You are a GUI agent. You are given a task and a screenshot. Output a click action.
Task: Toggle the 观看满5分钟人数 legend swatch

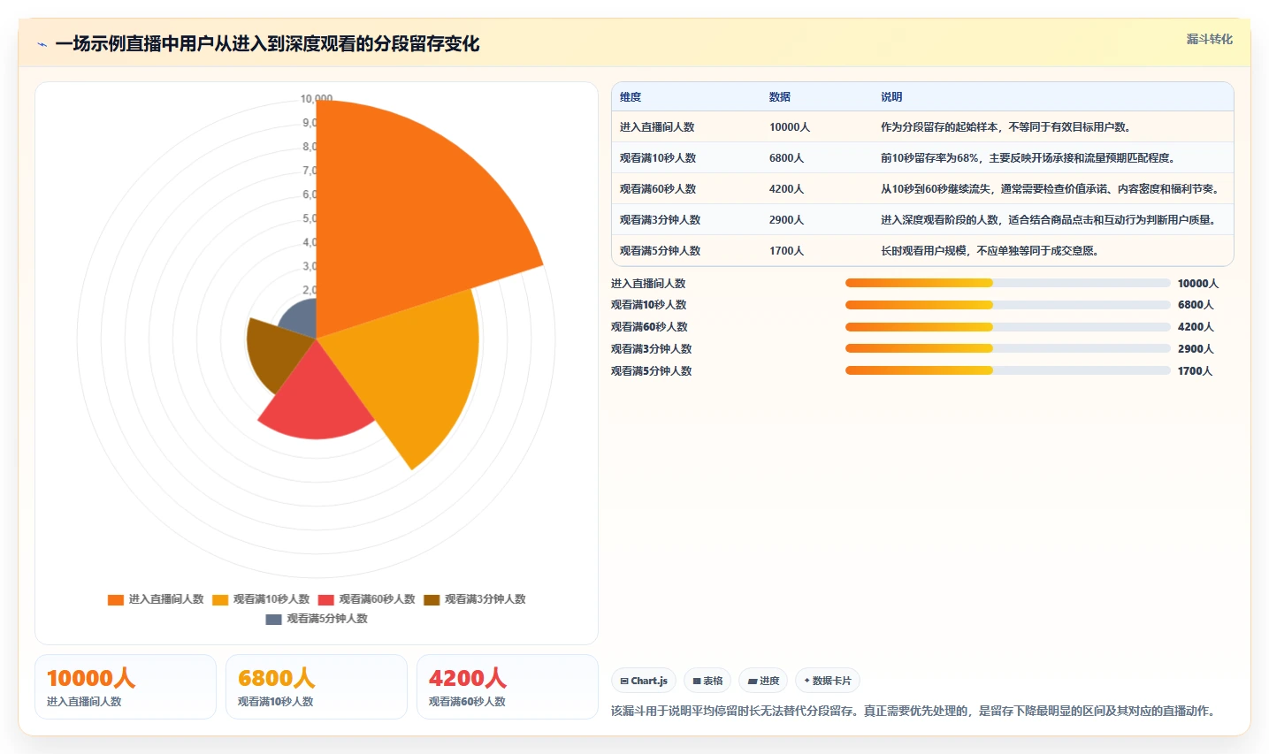click(273, 619)
